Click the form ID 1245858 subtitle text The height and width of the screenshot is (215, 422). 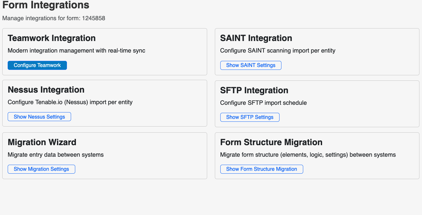click(x=54, y=18)
